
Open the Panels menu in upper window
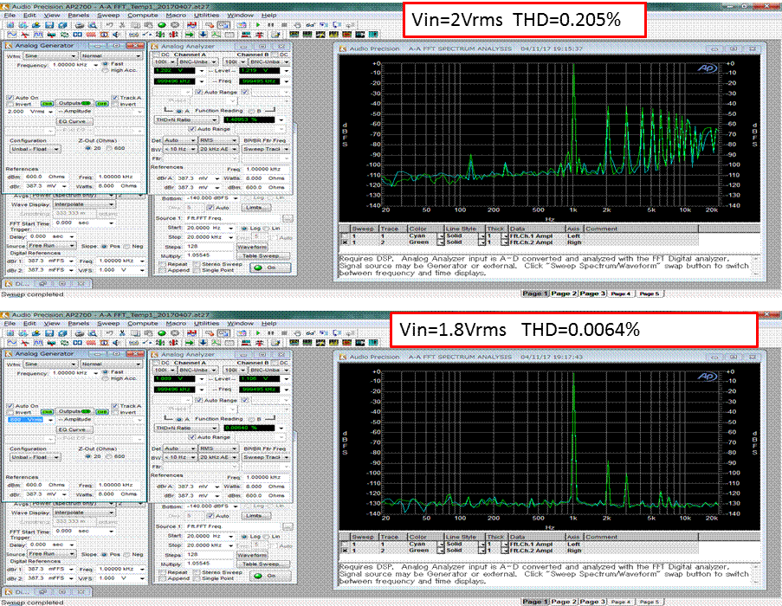pyautogui.click(x=78, y=15)
